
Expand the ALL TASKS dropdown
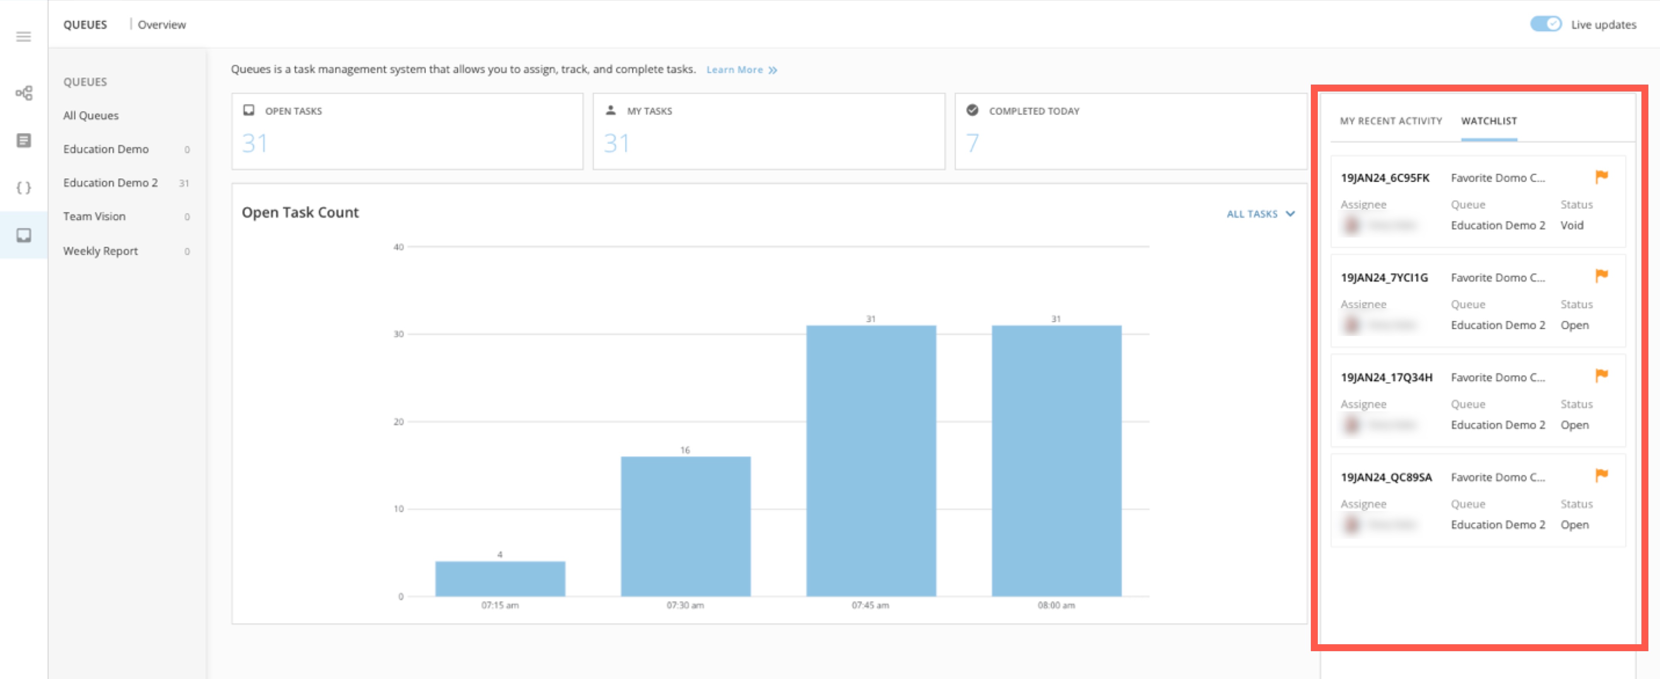pyautogui.click(x=1260, y=214)
